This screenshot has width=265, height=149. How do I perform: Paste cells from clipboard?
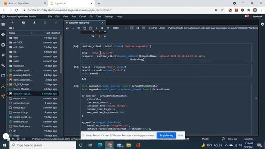[x=91, y=28]
